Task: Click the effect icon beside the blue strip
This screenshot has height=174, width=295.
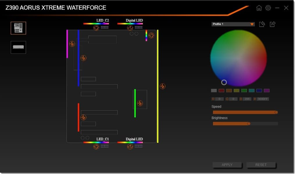Action: pyautogui.click(x=83, y=58)
